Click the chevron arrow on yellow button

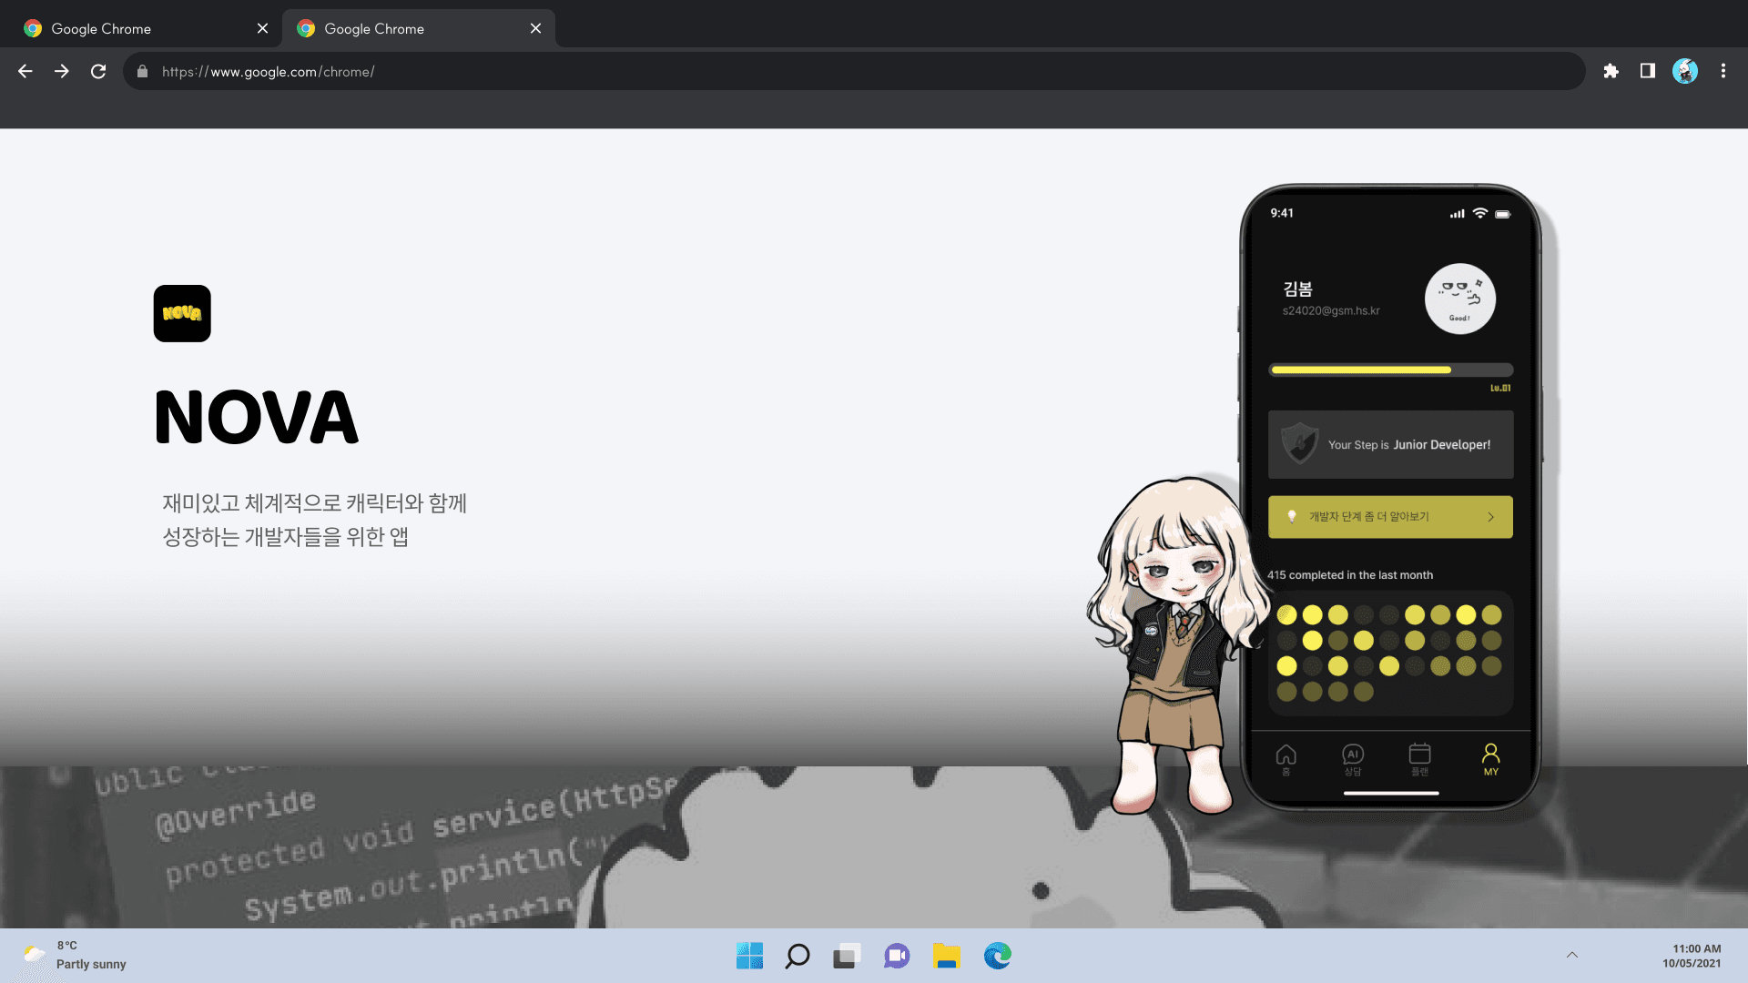point(1490,517)
